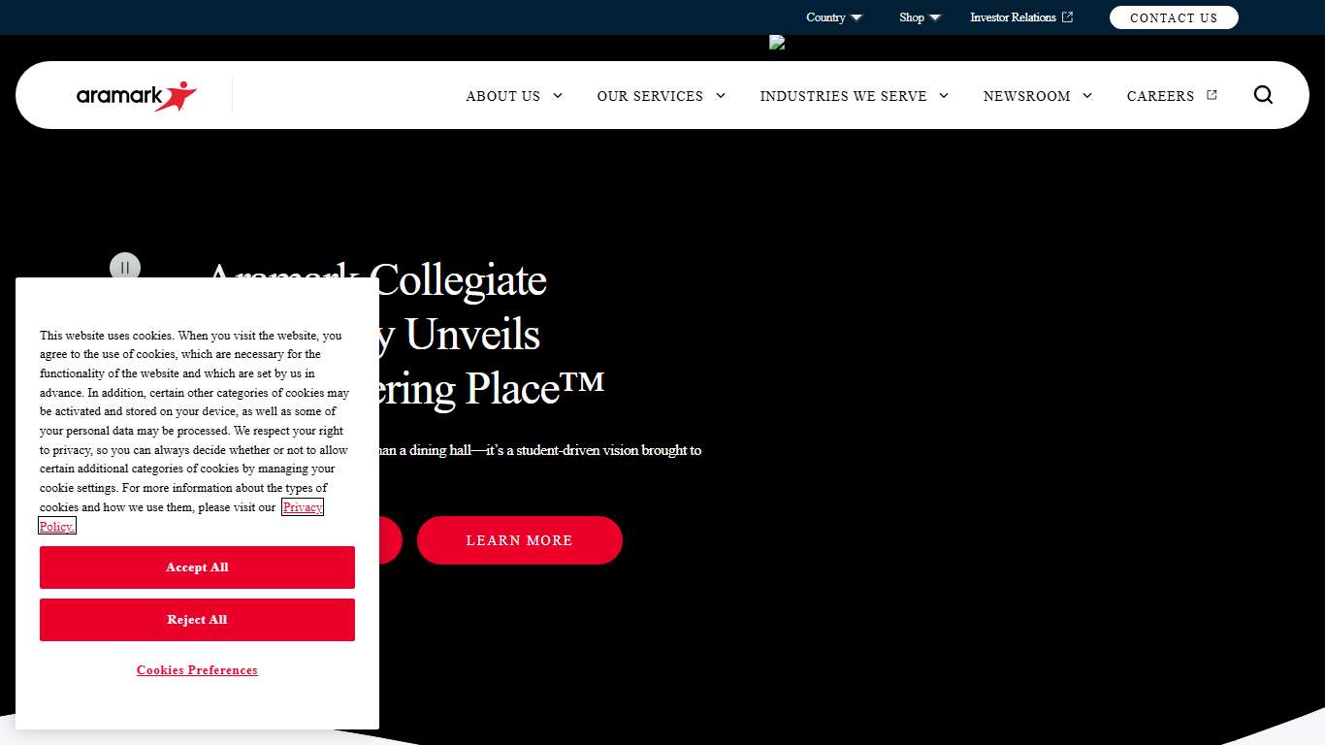Accept all cookies
The image size is (1325, 745).
click(x=197, y=567)
